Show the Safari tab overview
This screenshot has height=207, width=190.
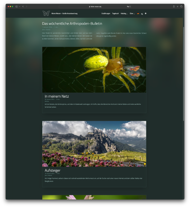(181, 6)
